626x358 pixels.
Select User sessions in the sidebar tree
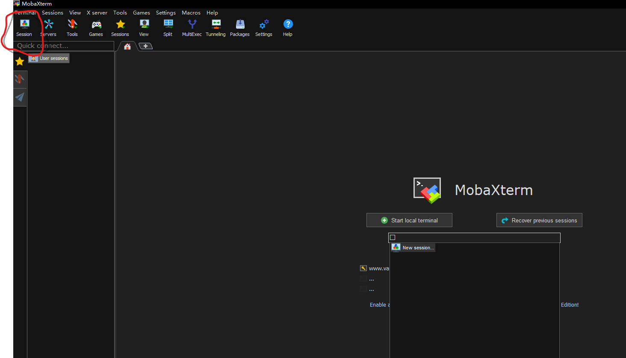(49, 59)
